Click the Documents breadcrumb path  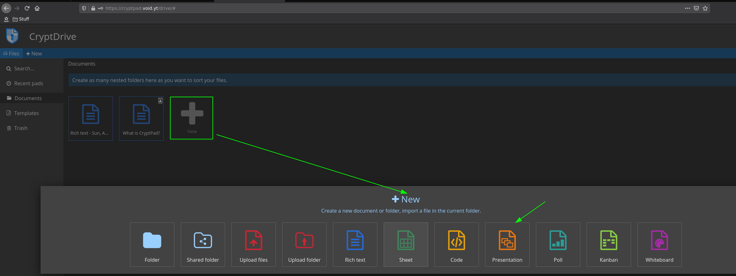click(82, 64)
